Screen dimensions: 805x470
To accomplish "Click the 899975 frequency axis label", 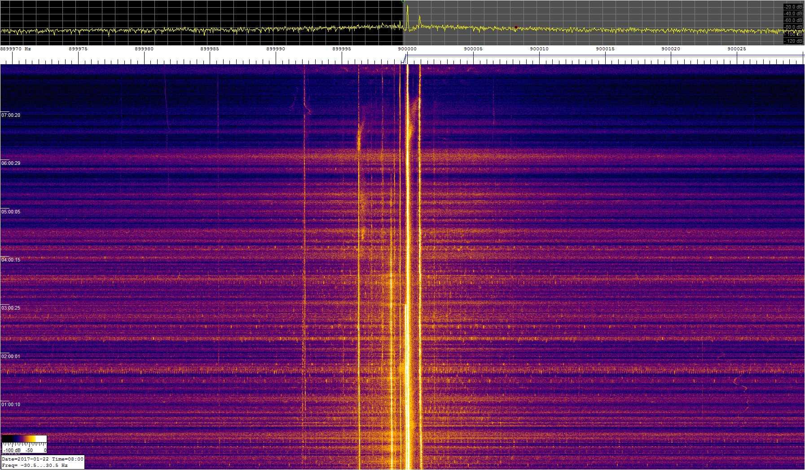I will (78, 49).
